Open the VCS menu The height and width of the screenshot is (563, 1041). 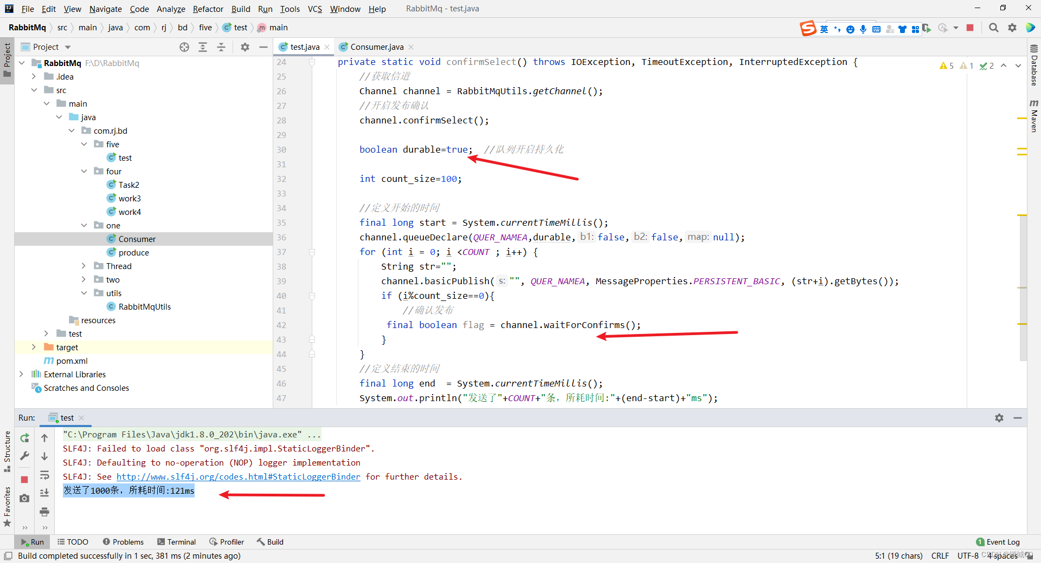coord(315,9)
